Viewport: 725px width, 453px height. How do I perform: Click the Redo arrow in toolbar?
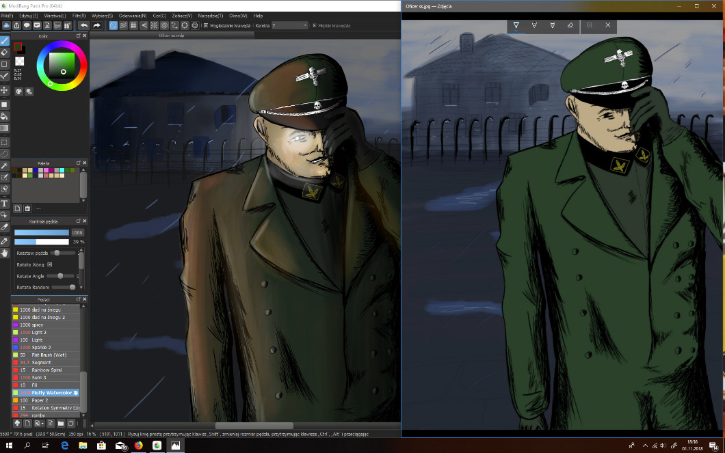point(97,25)
